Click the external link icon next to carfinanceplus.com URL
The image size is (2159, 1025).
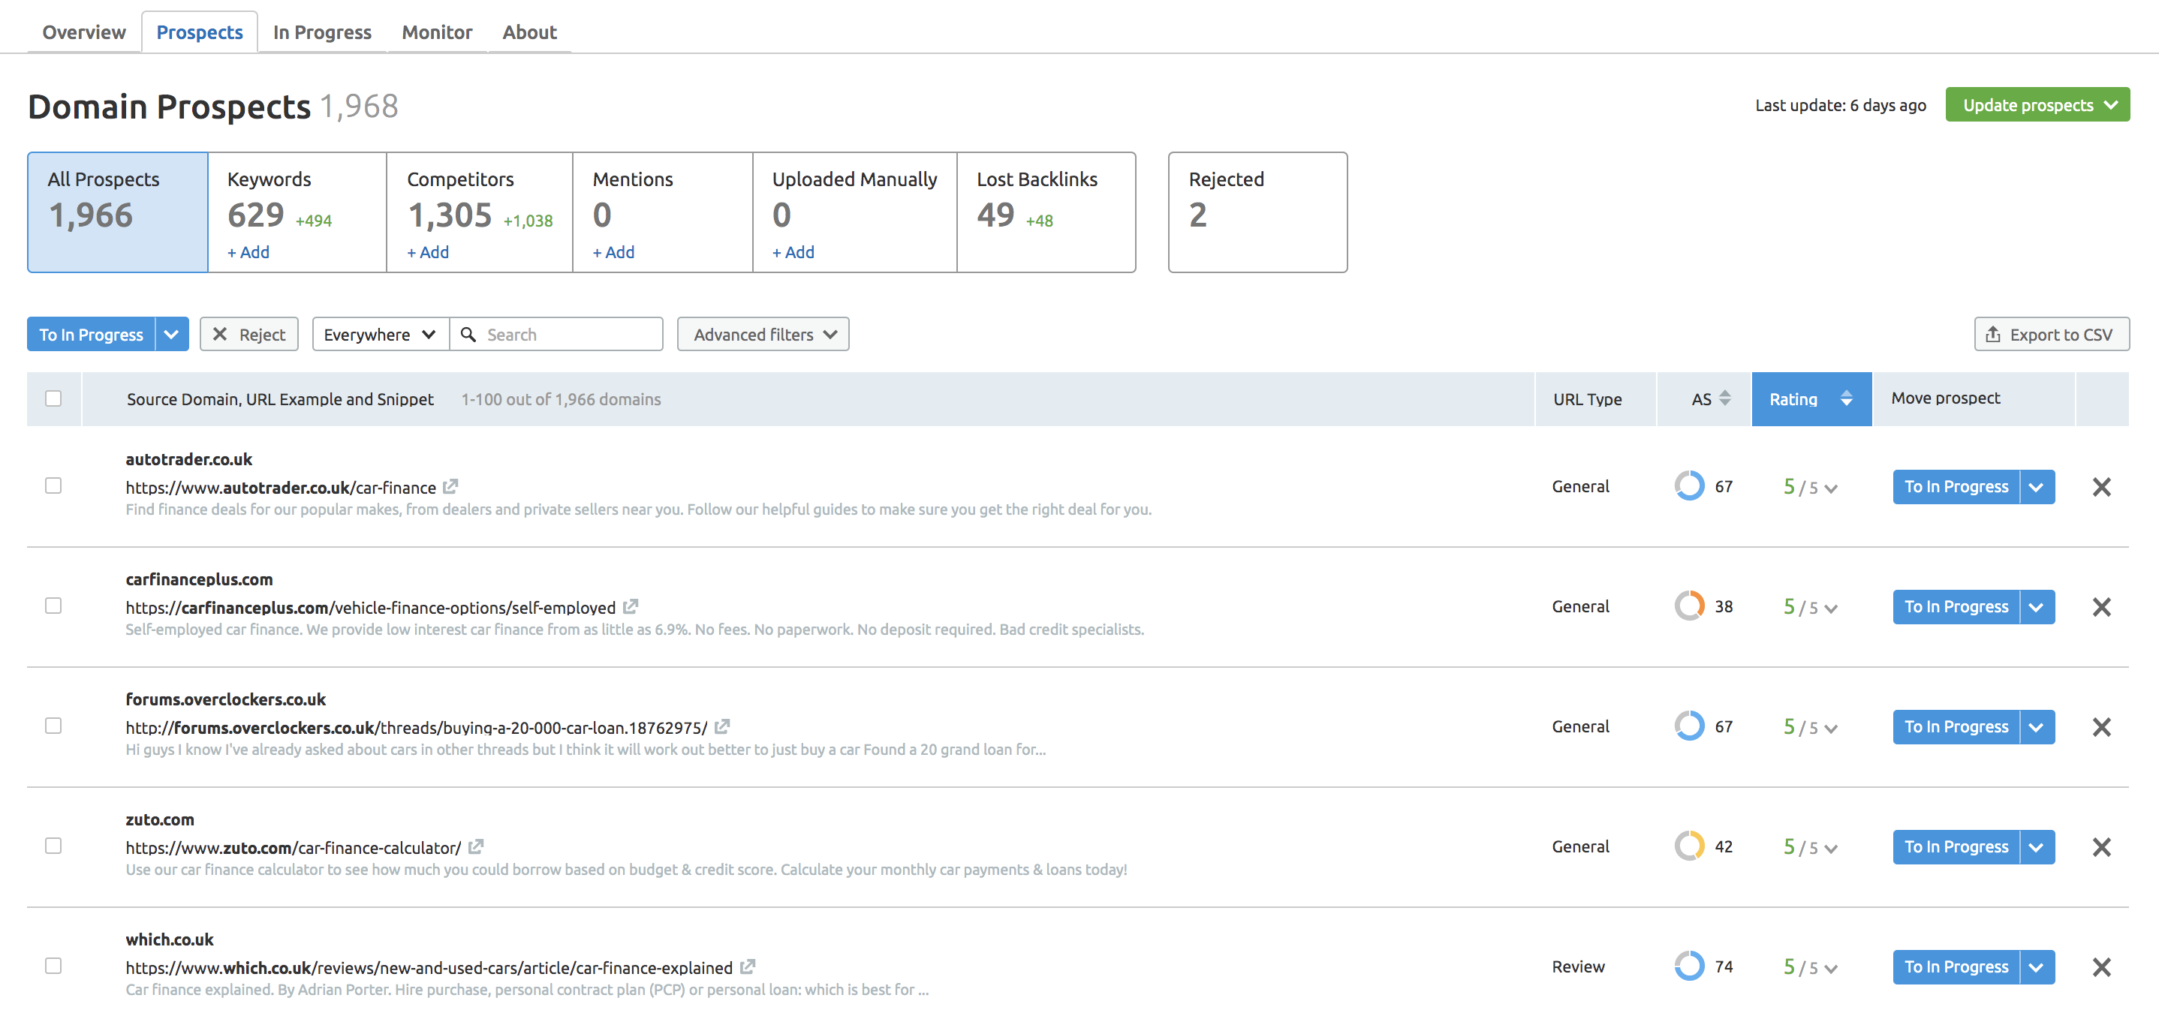click(631, 607)
